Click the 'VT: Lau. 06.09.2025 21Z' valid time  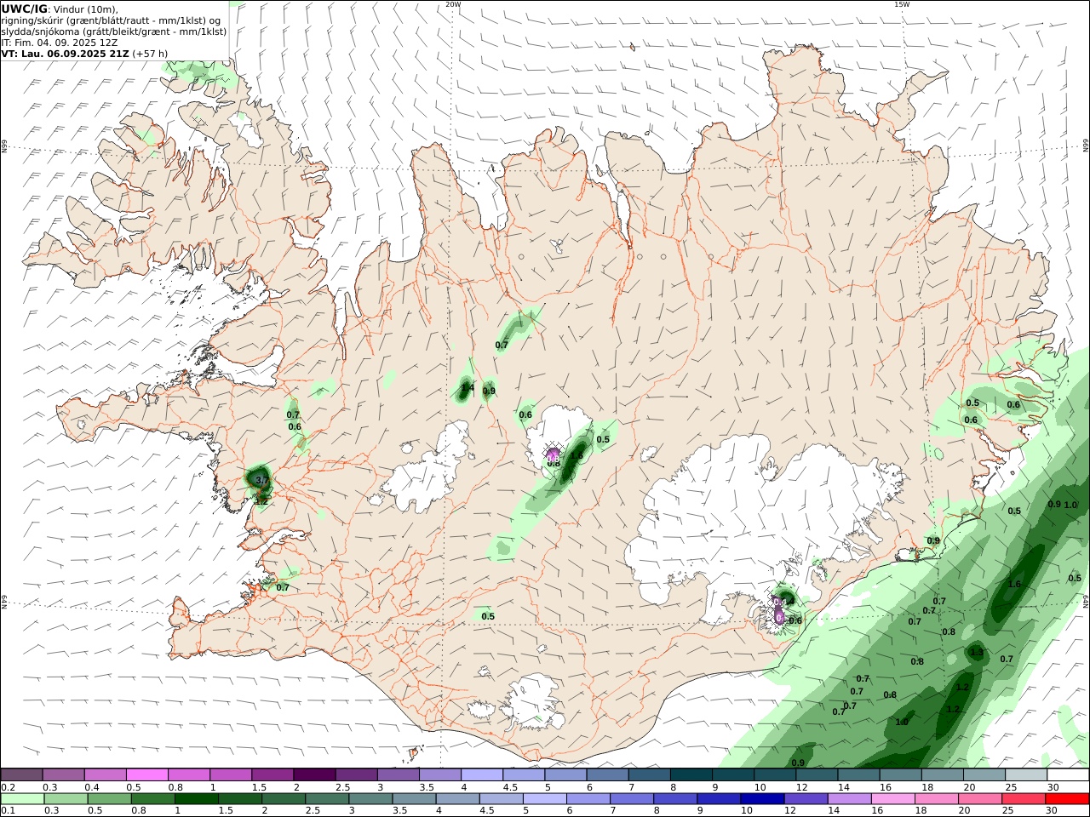point(65,54)
